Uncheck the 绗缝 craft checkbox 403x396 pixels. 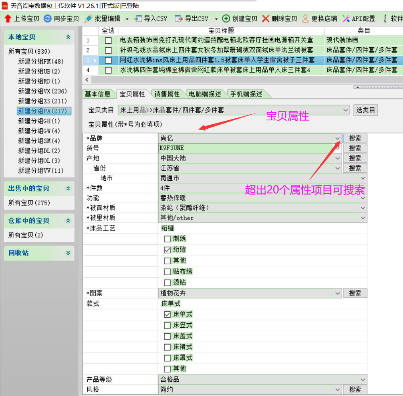coord(167,250)
